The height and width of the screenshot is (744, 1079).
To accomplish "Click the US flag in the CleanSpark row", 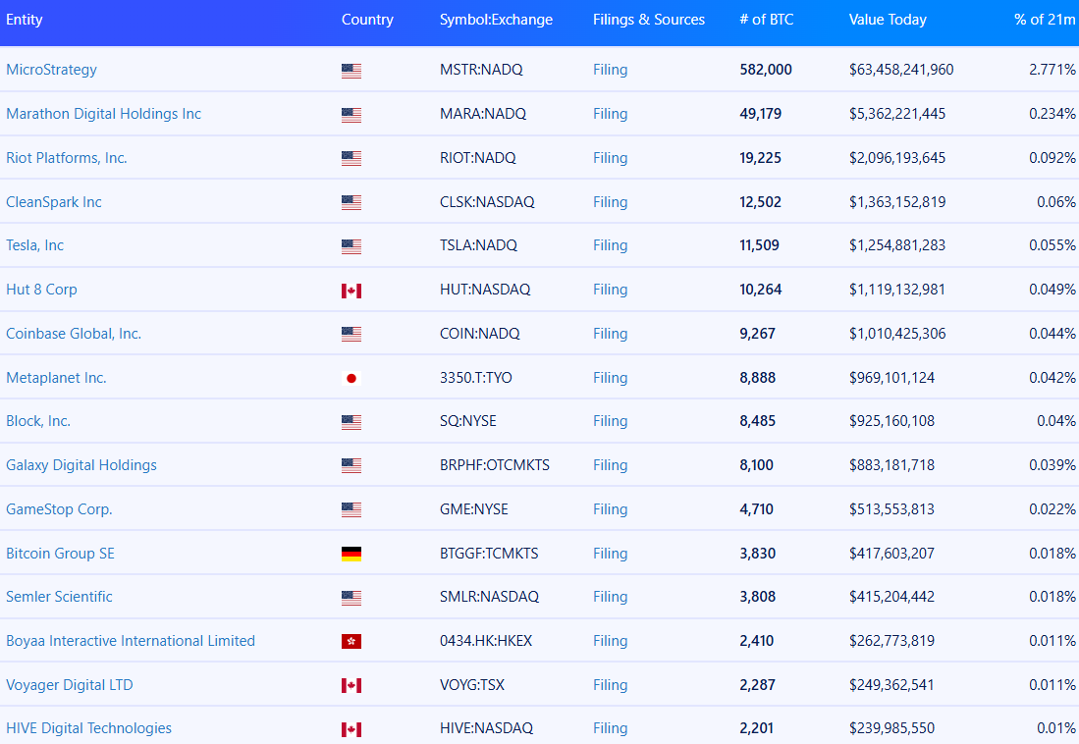I will click(x=351, y=202).
